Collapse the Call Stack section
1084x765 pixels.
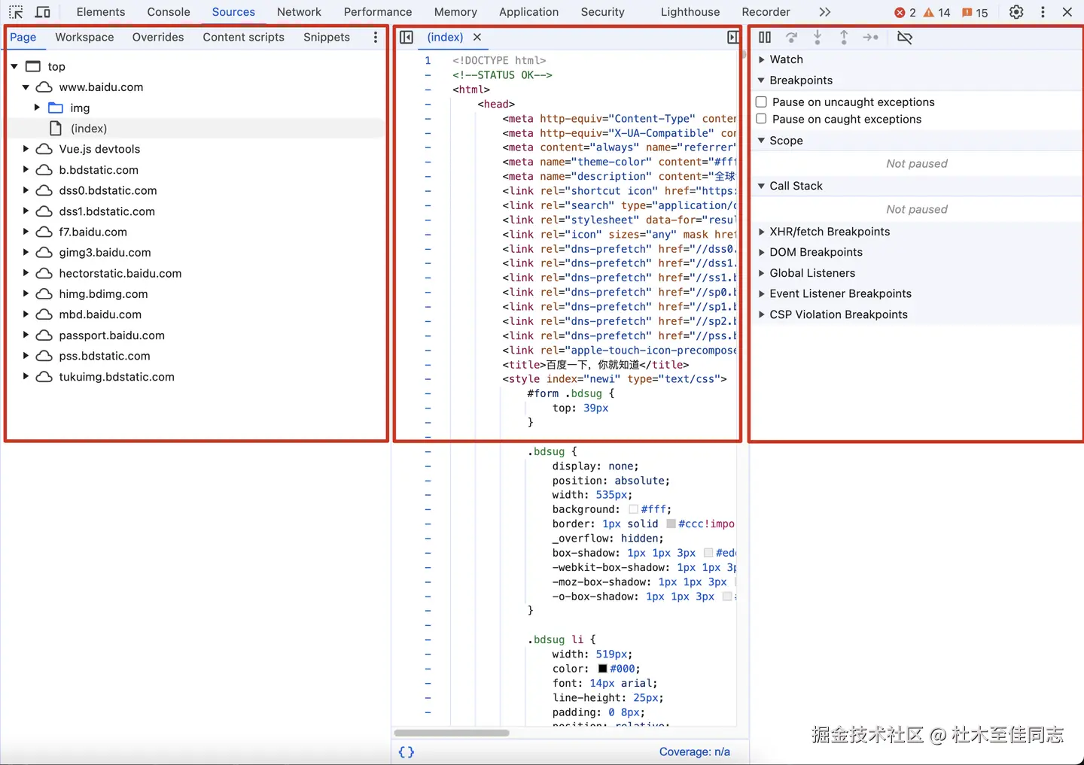pyautogui.click(x=761, y=186)
